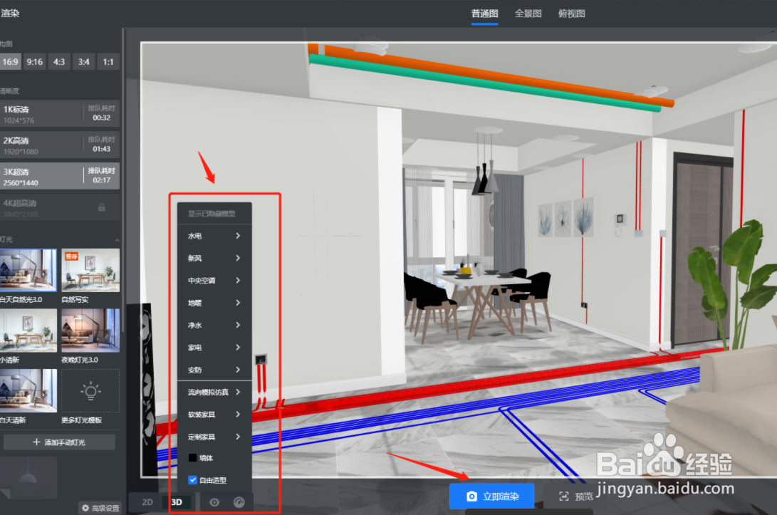Click the 软装家具 menu label
The image size is (777, 515).
(202, 415)
